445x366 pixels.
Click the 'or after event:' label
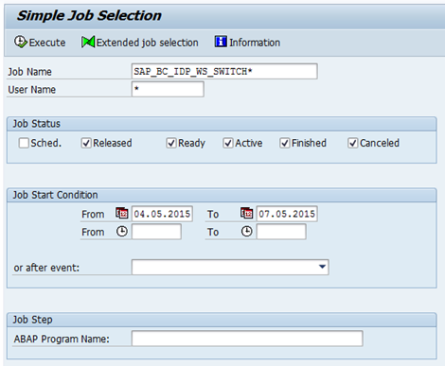tap(46, 268)
